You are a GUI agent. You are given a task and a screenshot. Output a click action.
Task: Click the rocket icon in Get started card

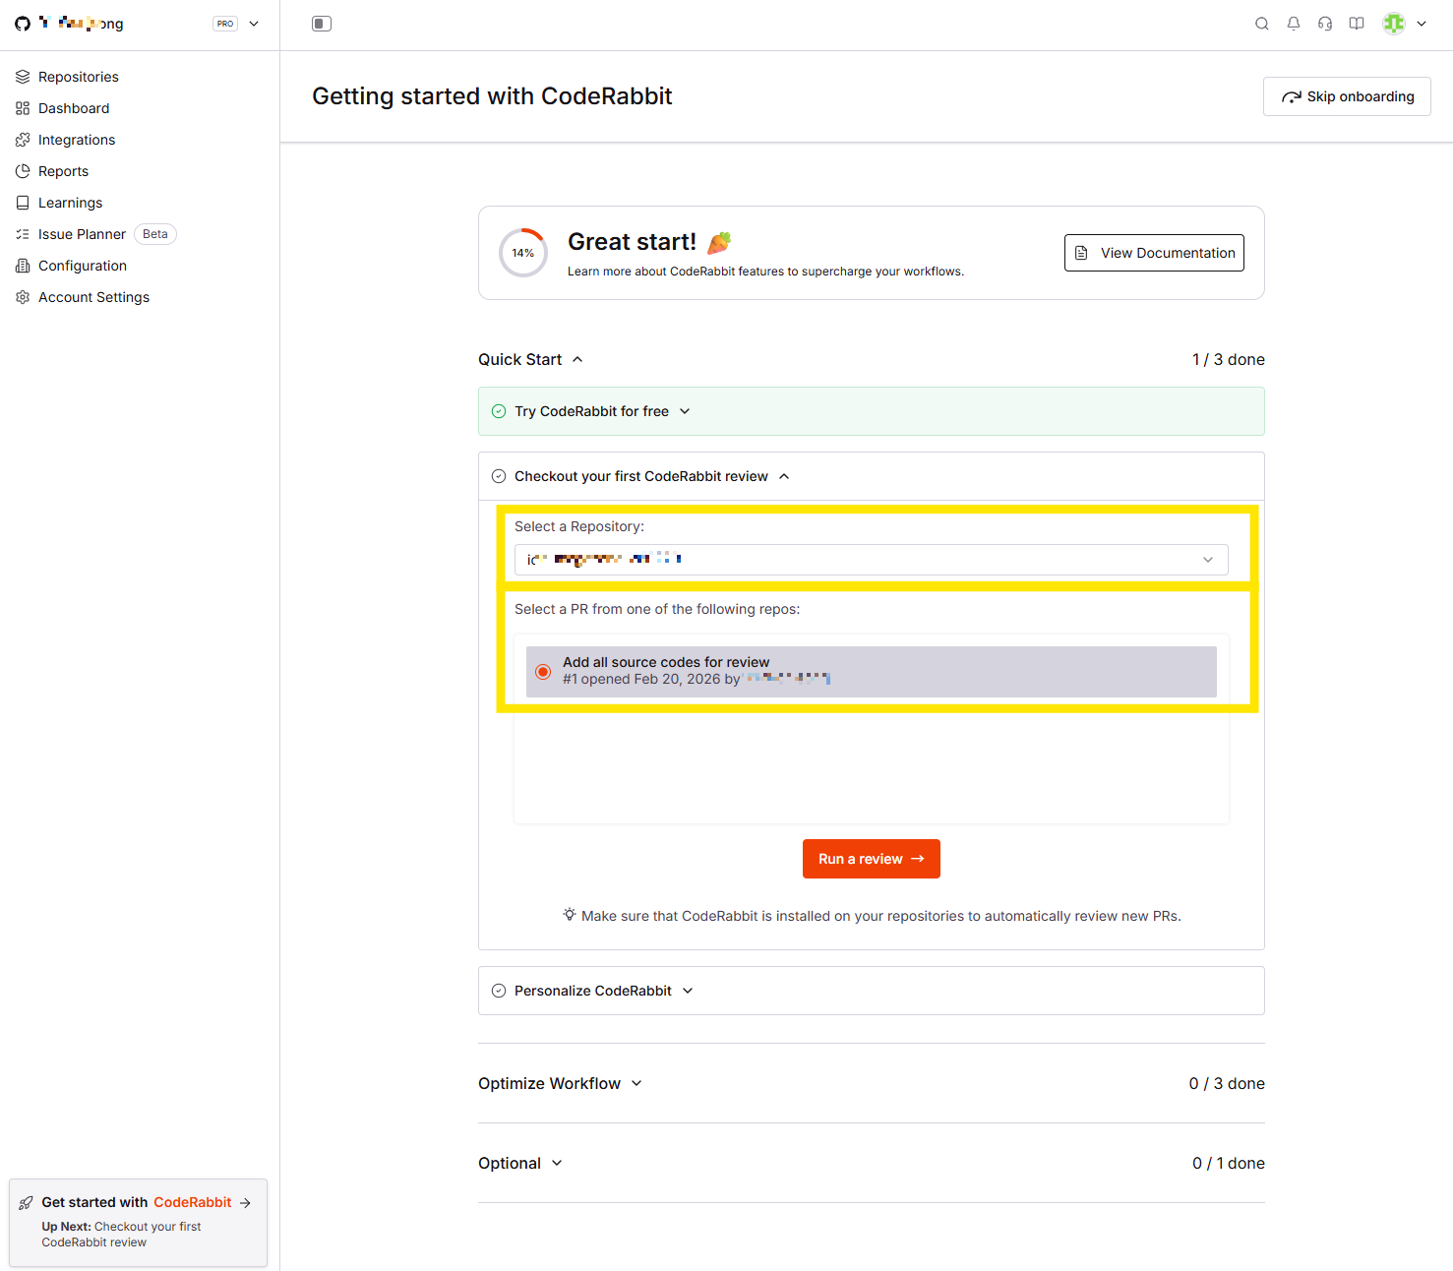pyautogui.click(x=27, y=1202)
